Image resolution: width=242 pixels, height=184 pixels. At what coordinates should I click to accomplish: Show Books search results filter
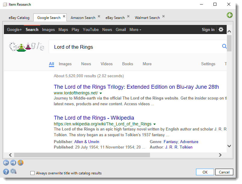(128, 64)
